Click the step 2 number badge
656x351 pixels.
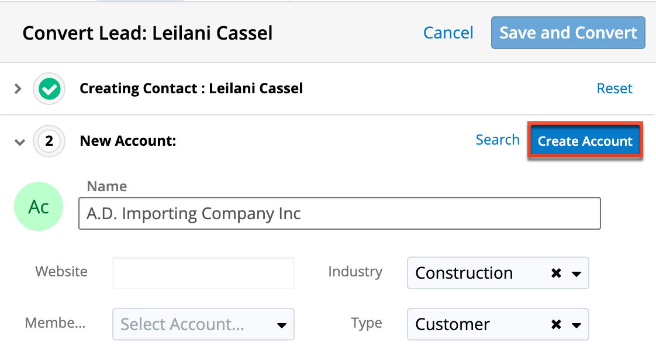[49, 141]
